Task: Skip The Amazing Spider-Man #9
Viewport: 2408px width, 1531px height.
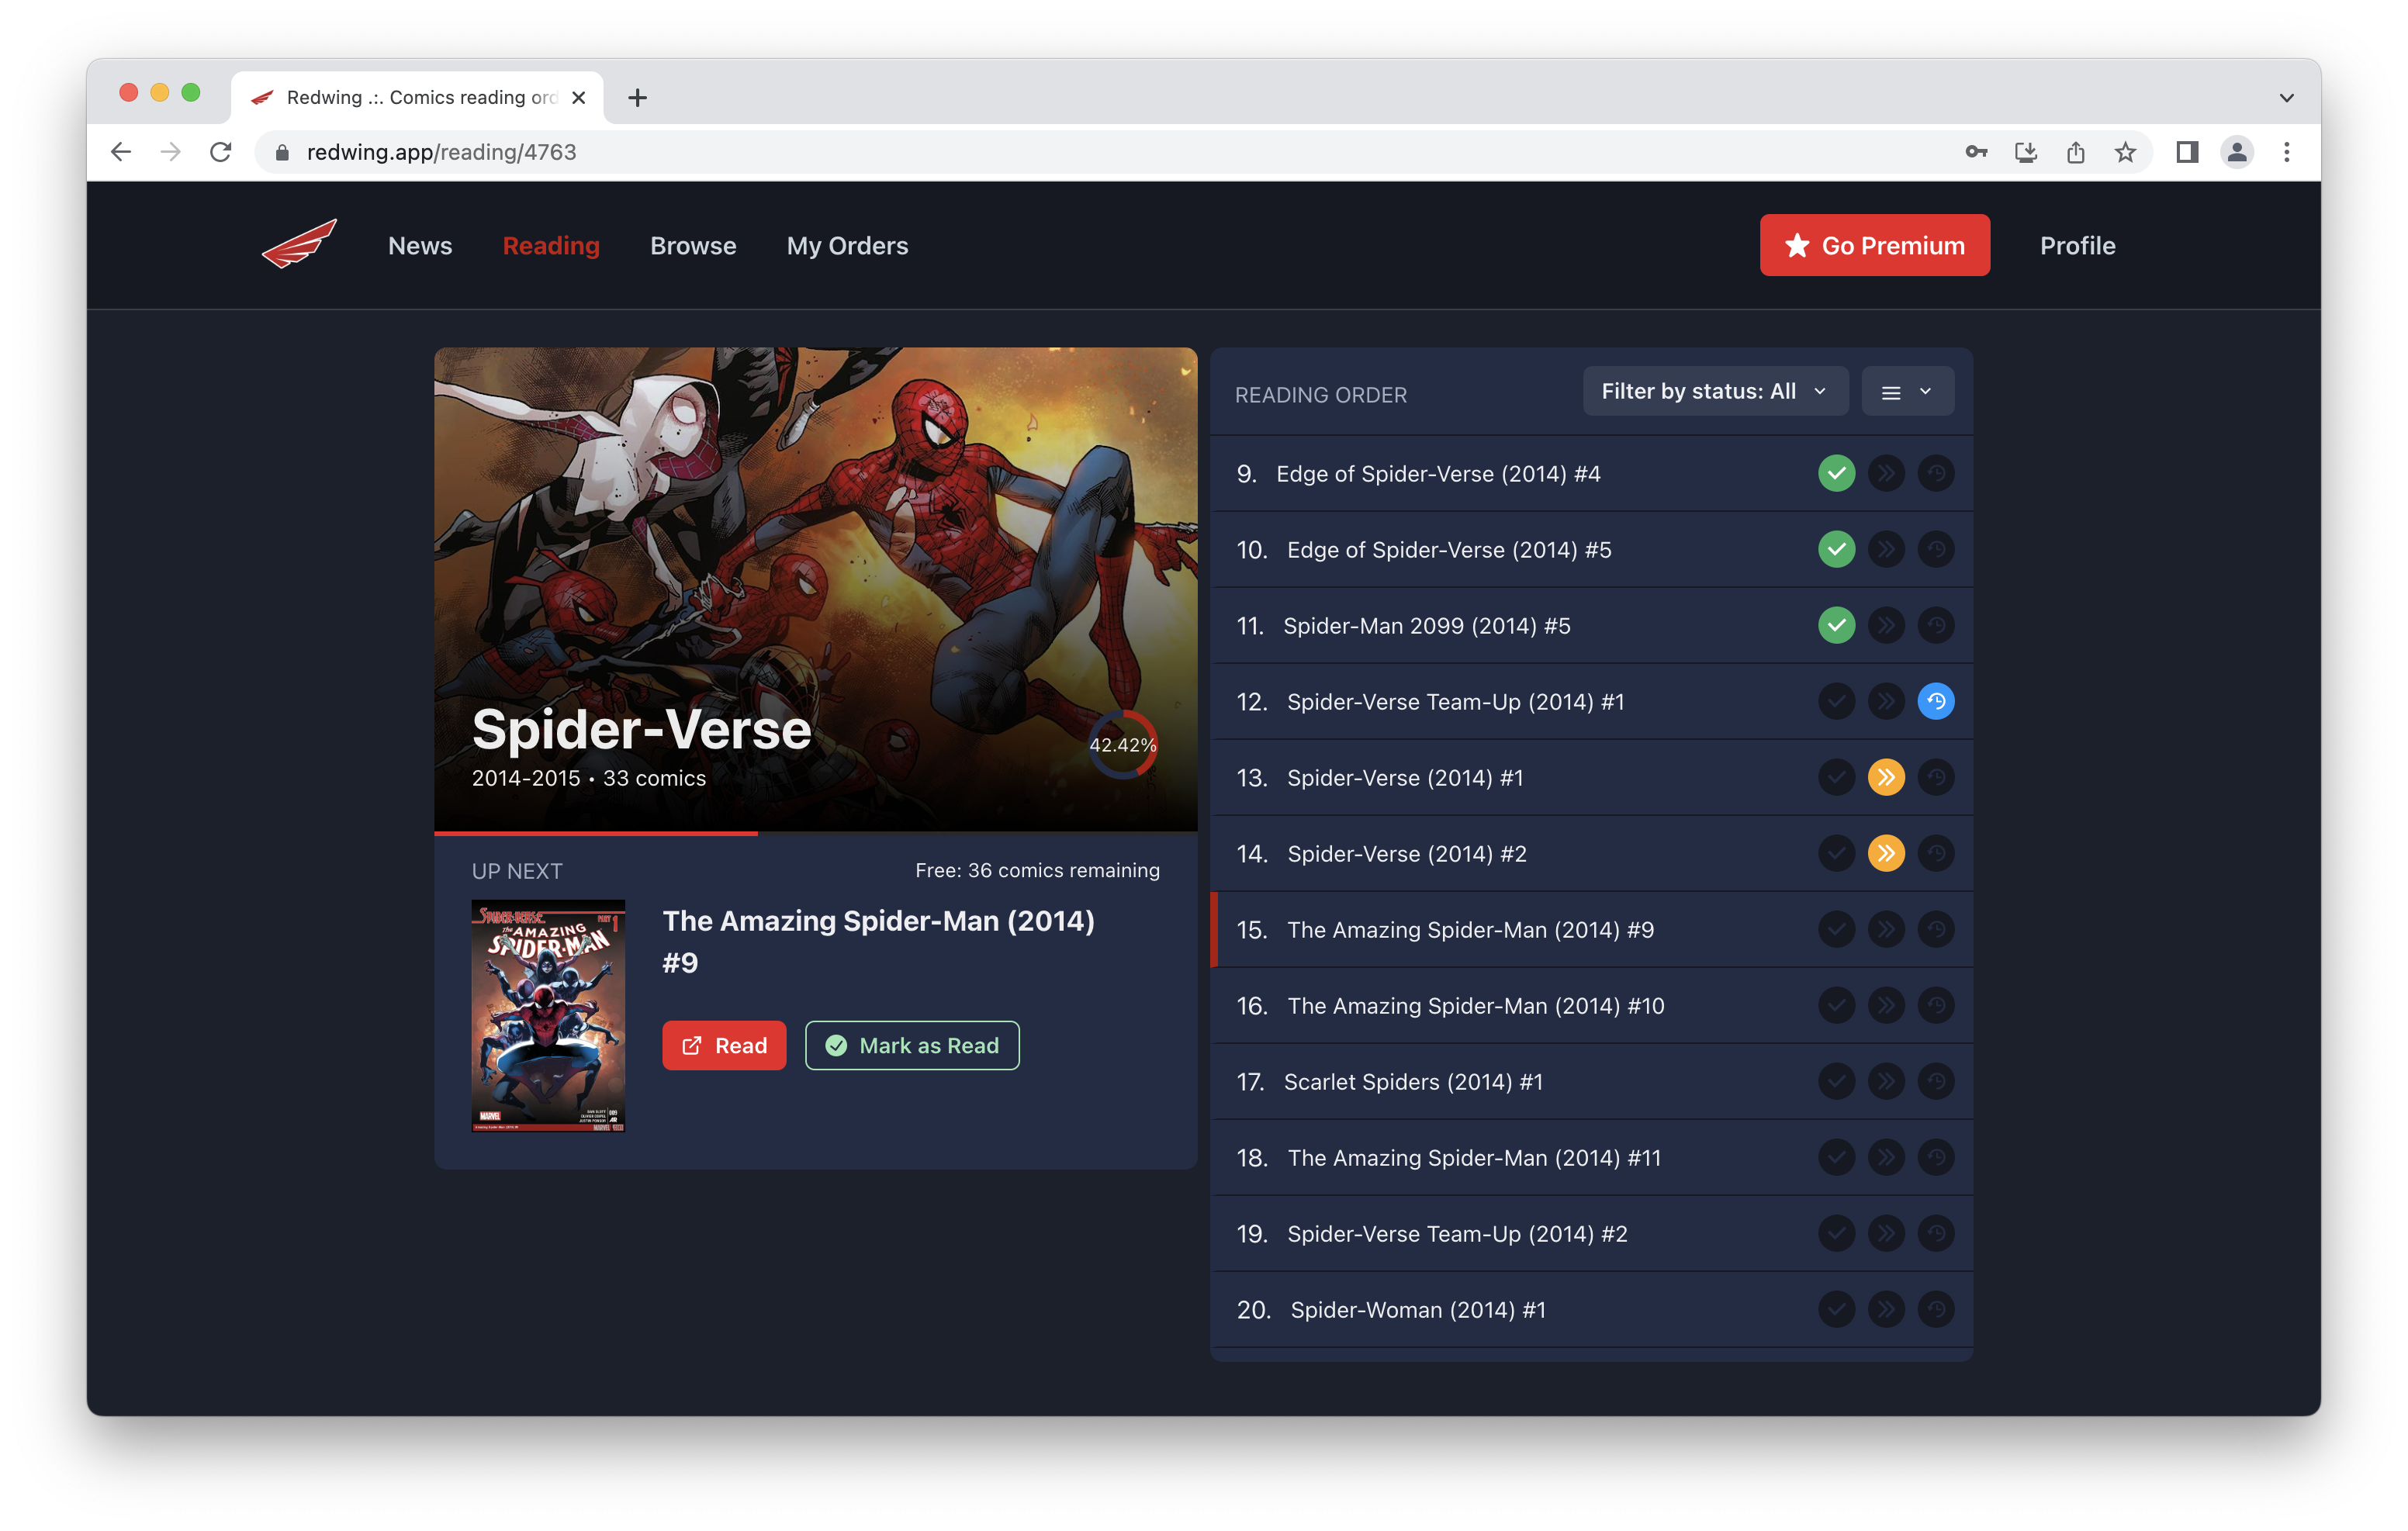Action: (x=1886, y=929)
